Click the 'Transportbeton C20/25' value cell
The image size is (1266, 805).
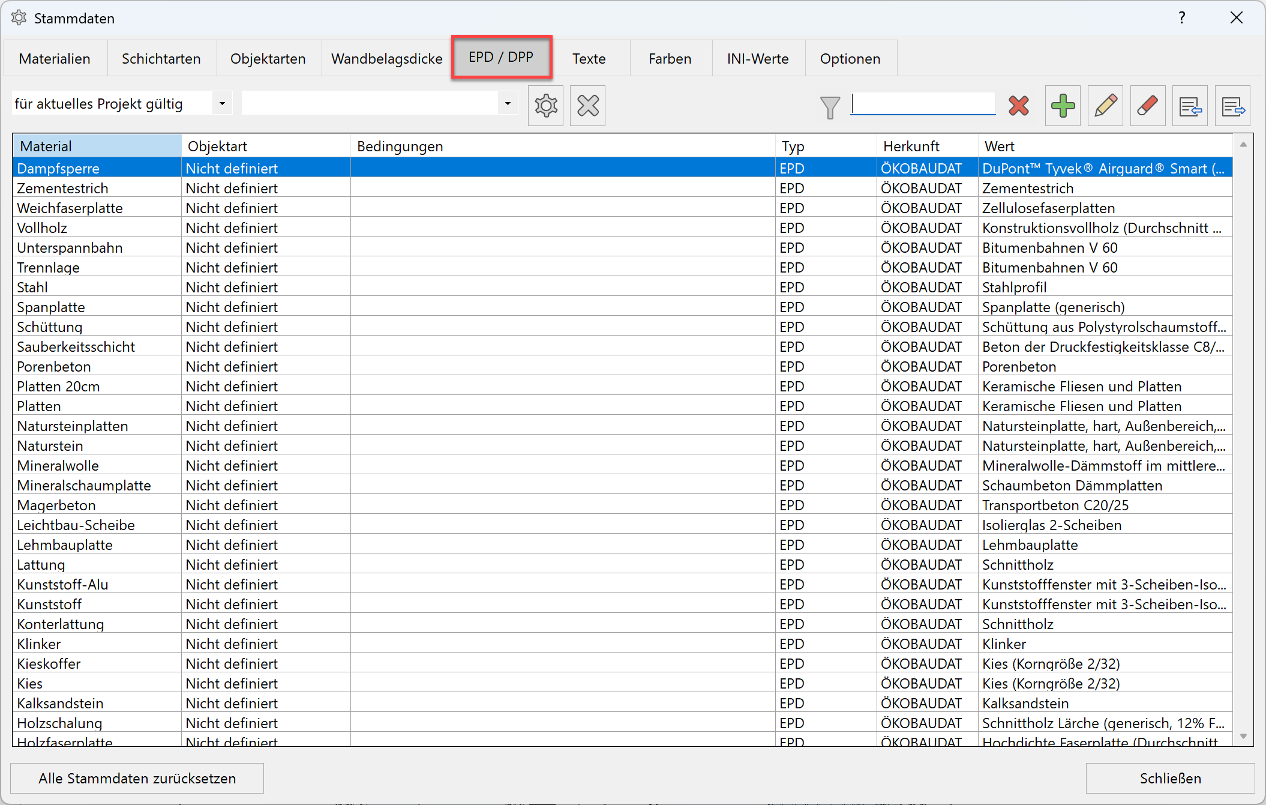(x=1106, y=505)
